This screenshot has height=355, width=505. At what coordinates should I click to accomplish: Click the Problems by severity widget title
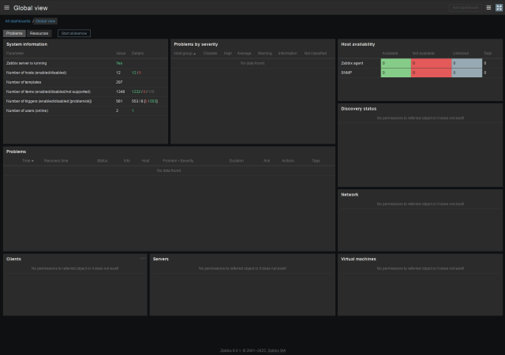click(x=196, y=44)
